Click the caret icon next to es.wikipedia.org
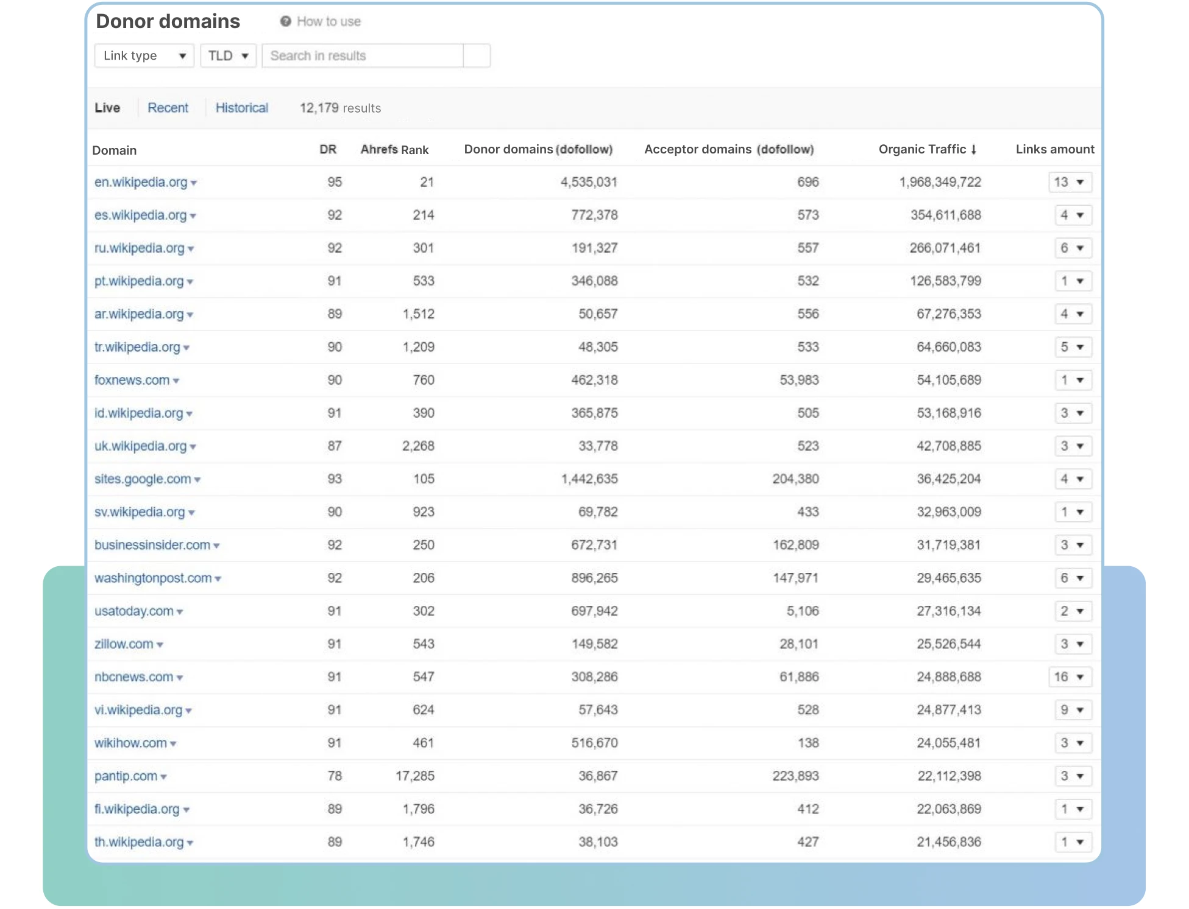1189x909 pixels. pyautogui.click(x=193, y=216)
